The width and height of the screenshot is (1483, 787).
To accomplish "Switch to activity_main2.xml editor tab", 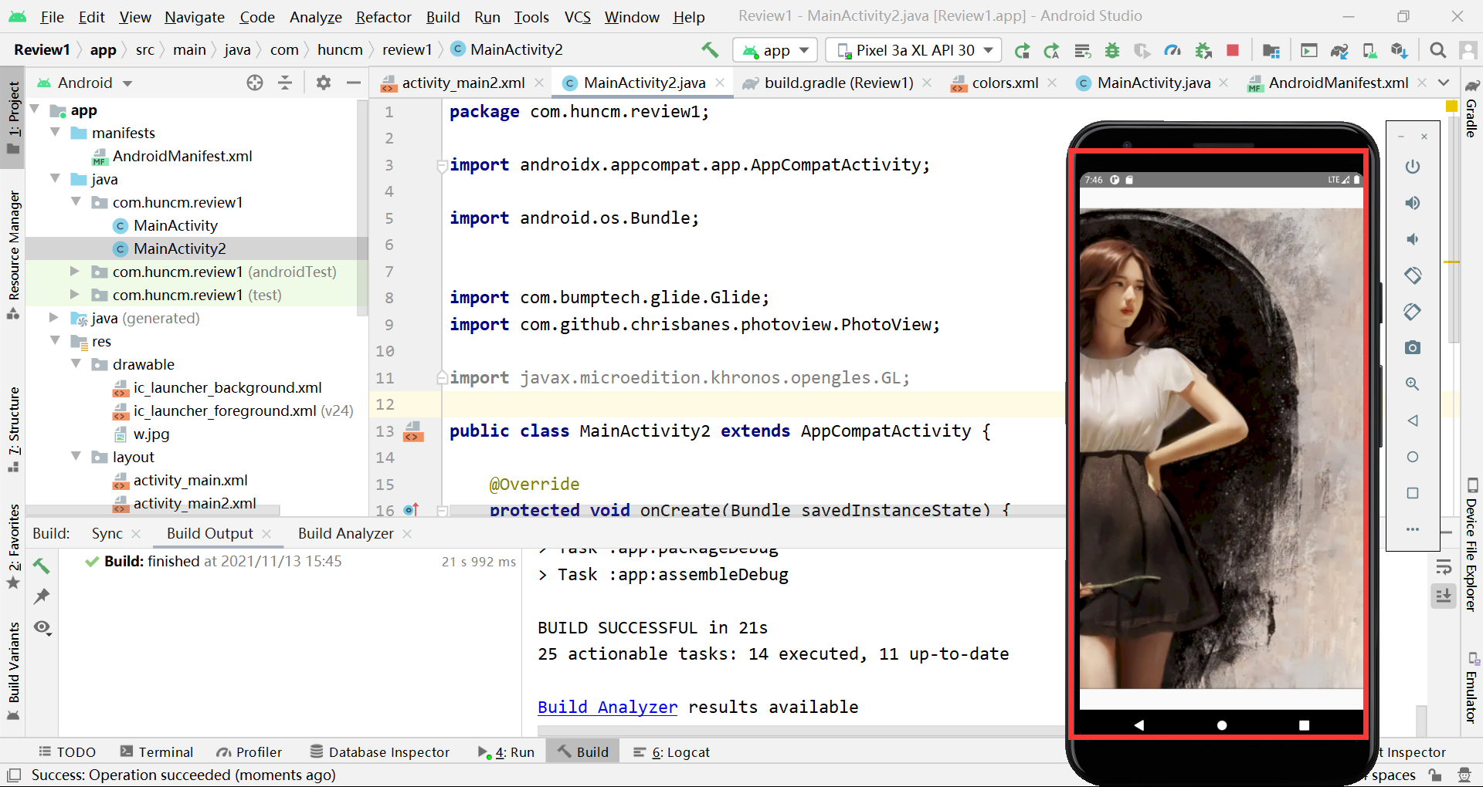I will (x=462, y=83).
